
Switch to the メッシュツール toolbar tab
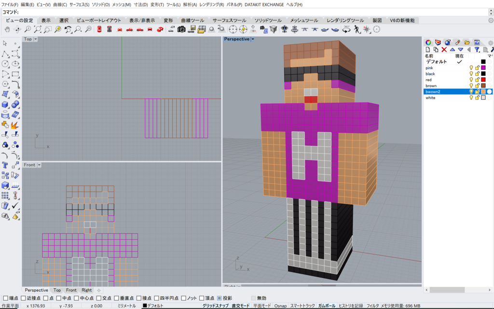(x=304, y=20)
